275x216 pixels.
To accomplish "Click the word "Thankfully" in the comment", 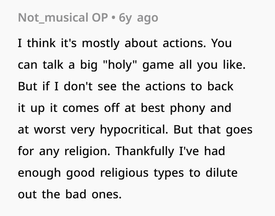I will [145, 151].
